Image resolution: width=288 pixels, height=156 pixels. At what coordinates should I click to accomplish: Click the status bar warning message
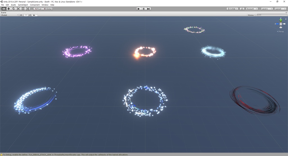65,155
